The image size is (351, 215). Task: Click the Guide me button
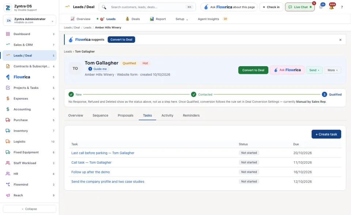coord(98,69)
